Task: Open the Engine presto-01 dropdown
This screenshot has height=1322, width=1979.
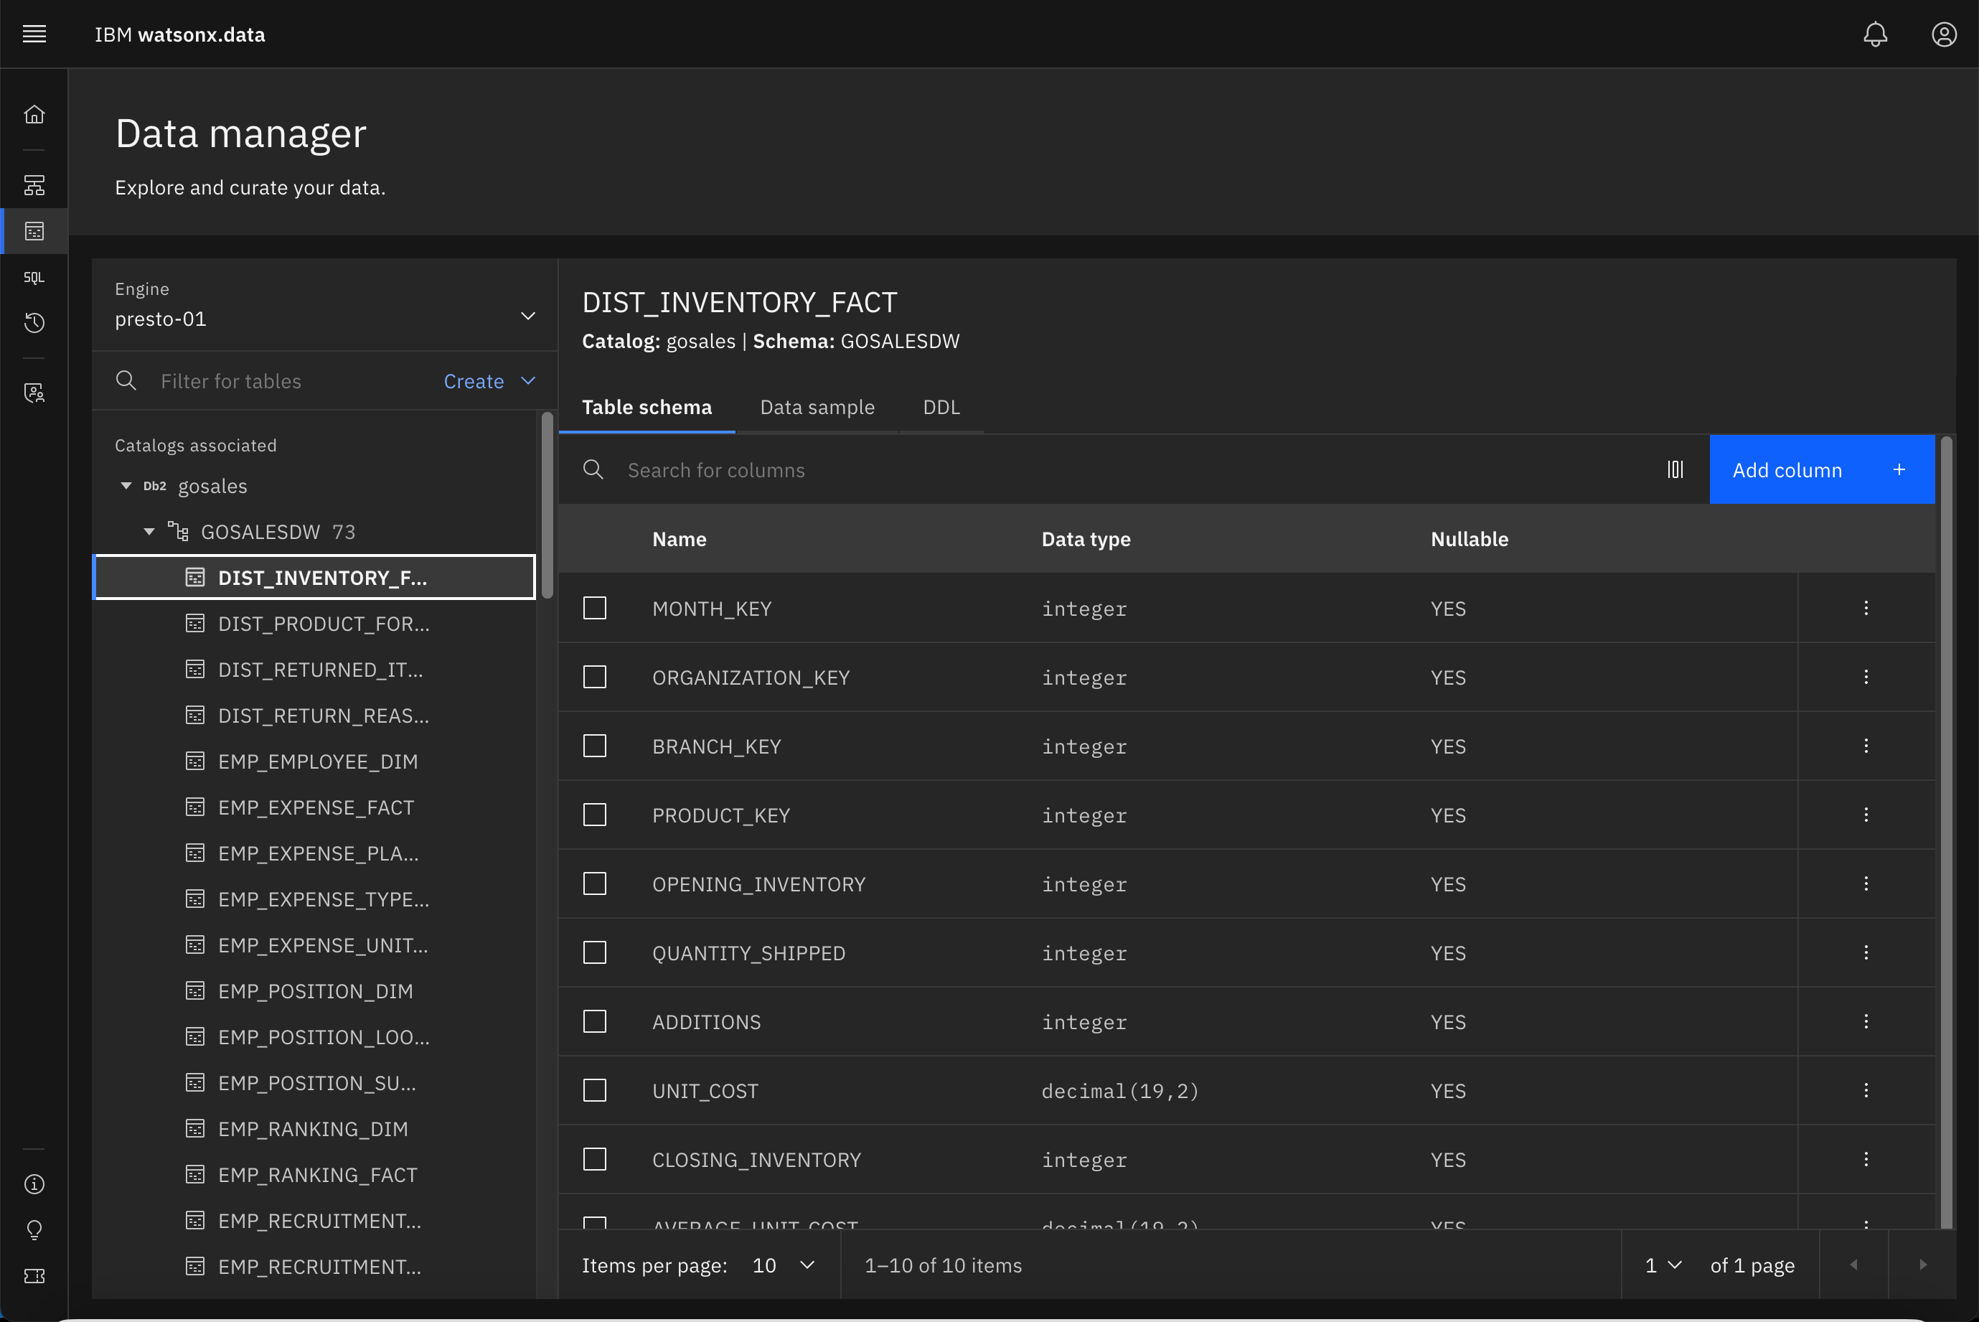Action: 324,305
